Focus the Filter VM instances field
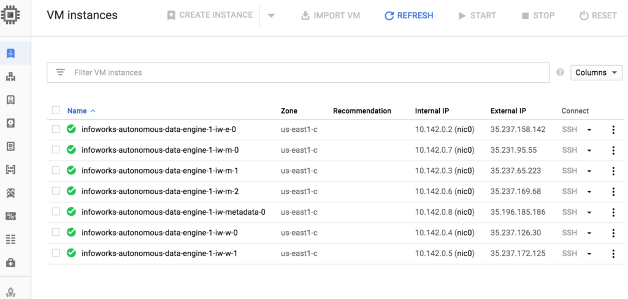The height and width of the screenshot is (299, 628). [298, 72]
